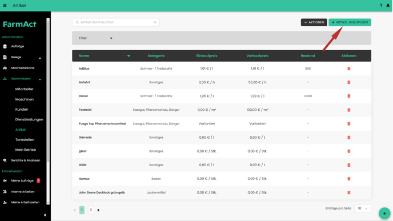Clear the search field with X icon
Image resolution: width=393 pixels, height=221 pixels.
point(155,22)
